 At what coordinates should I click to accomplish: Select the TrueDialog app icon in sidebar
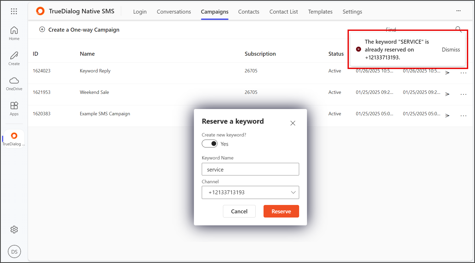click(14, 139)
